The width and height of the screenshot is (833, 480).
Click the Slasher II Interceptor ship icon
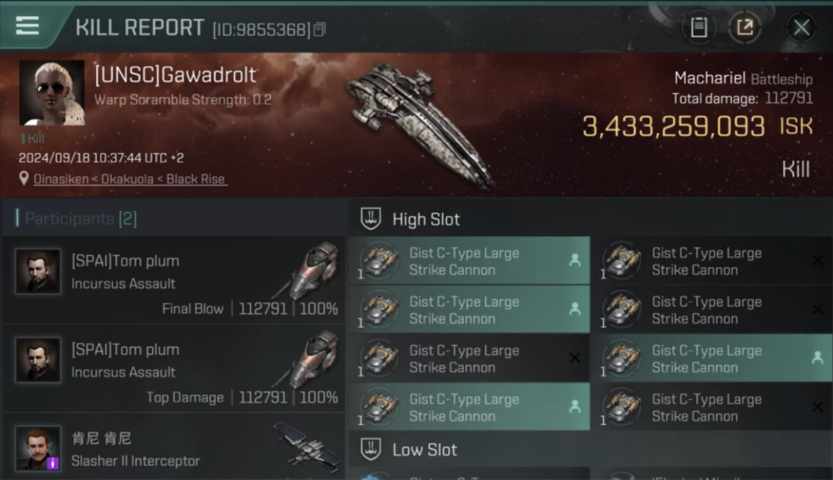pos(307,446)
